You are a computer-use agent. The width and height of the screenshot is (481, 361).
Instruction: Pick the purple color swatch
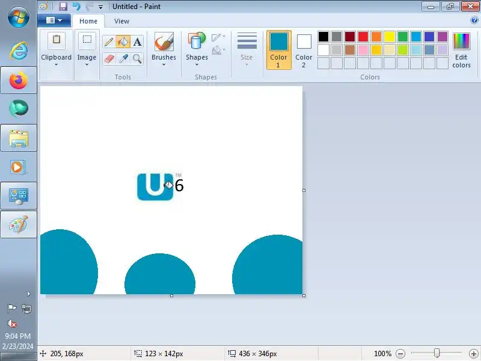(x=443, y=37)
